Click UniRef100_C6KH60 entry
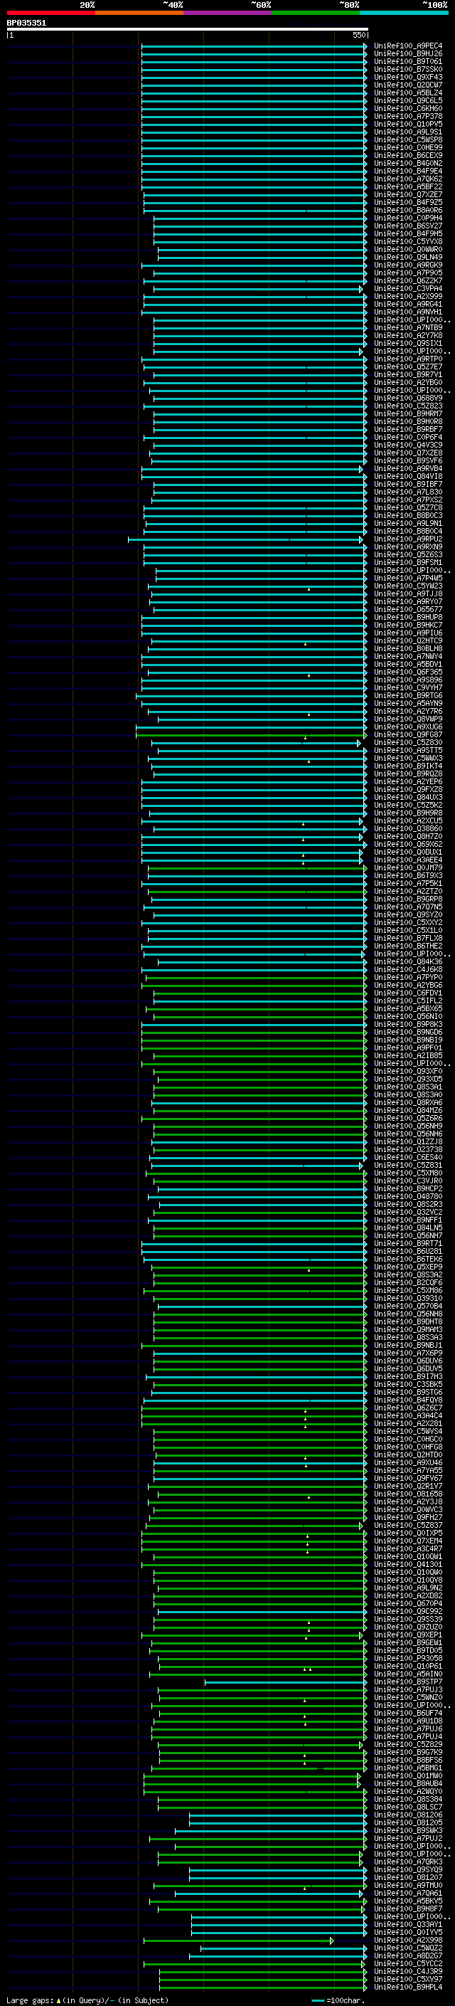This screenshot has height=2006, width=455. tap(407, 108)
